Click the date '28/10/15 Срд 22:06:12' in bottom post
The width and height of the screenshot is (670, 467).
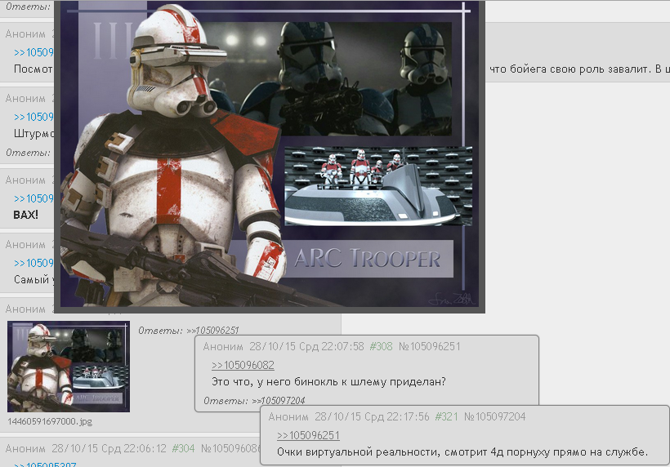click(x=109, y=448)
